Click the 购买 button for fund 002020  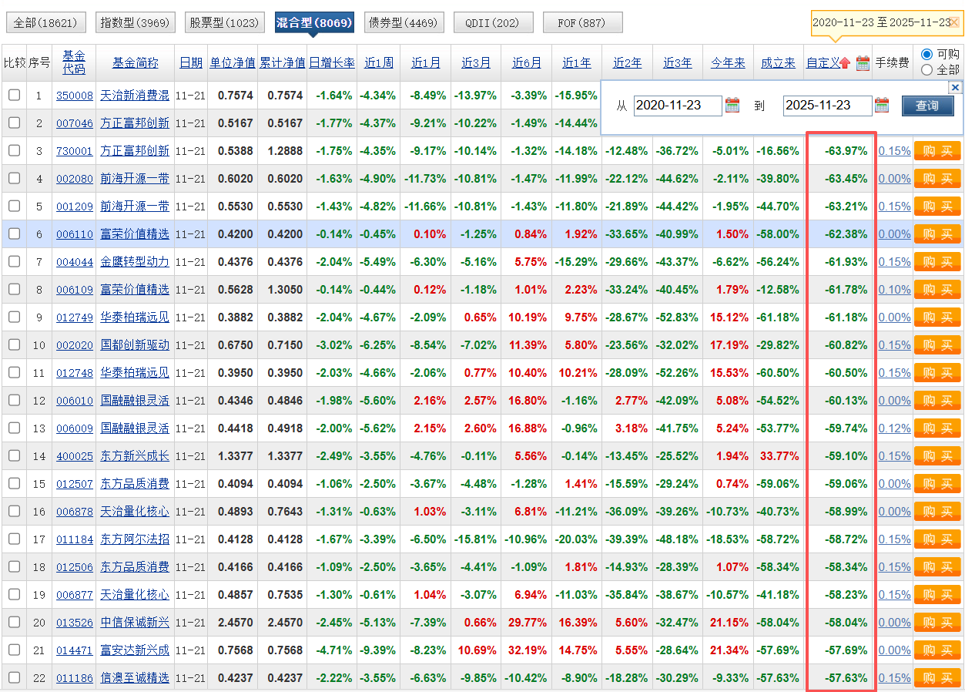[x=937, y=345]
